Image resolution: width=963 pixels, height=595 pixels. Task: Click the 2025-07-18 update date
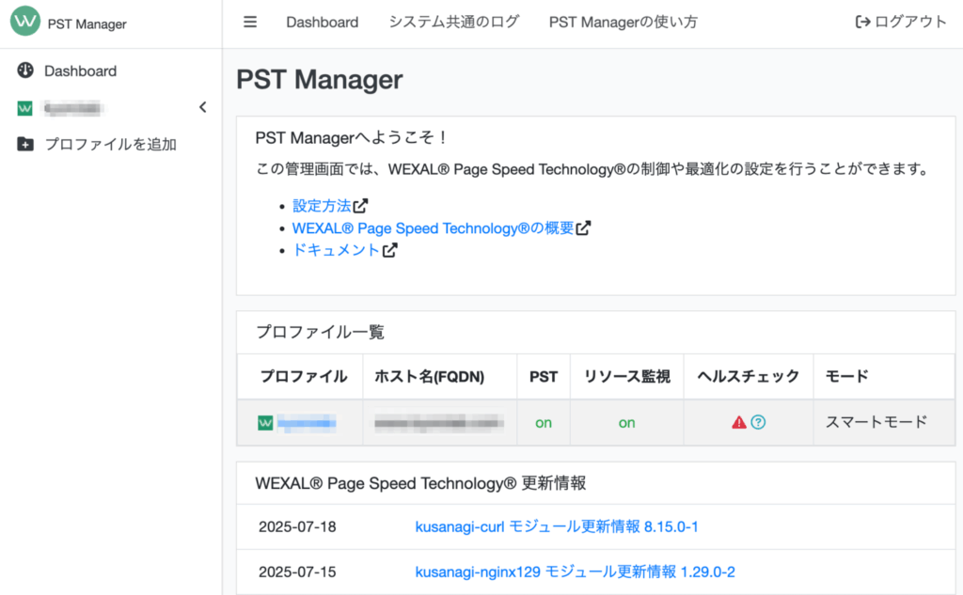coord(297,526)
